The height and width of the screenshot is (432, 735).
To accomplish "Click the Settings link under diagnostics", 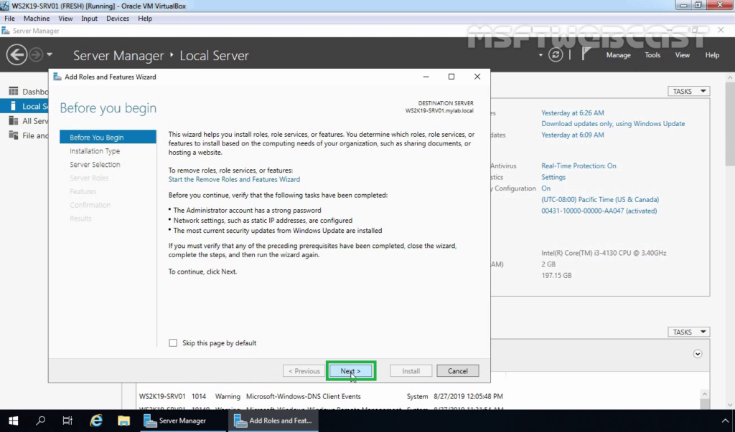I will 553,177.
